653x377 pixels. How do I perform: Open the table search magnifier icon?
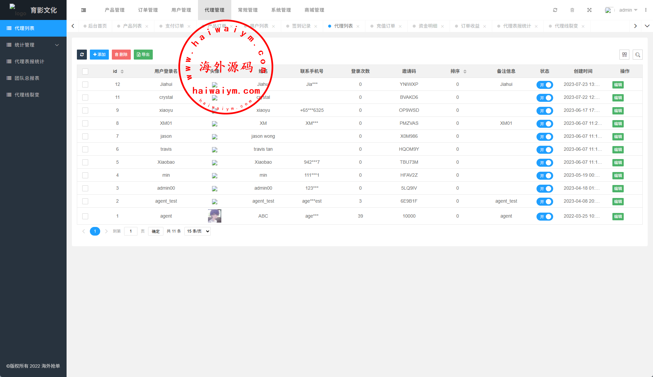click(638, 55)
